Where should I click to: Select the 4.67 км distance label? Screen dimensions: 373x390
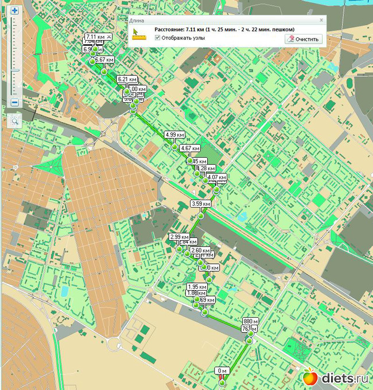[189, 148]
